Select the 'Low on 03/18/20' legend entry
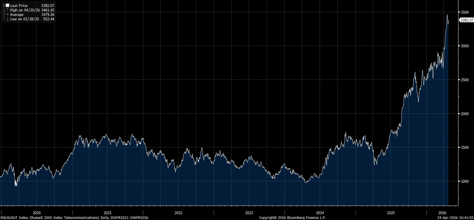Screen dimensions: 474x220 24,19
